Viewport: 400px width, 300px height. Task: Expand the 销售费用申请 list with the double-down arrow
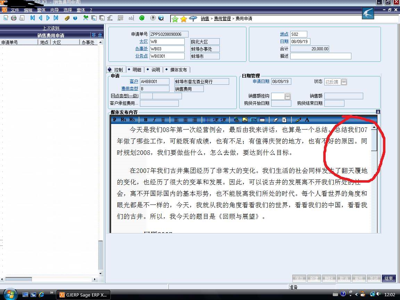coord(93,35)
